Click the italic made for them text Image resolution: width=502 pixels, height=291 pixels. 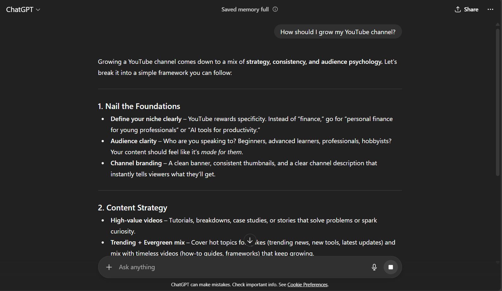click(x=222, y=152)
